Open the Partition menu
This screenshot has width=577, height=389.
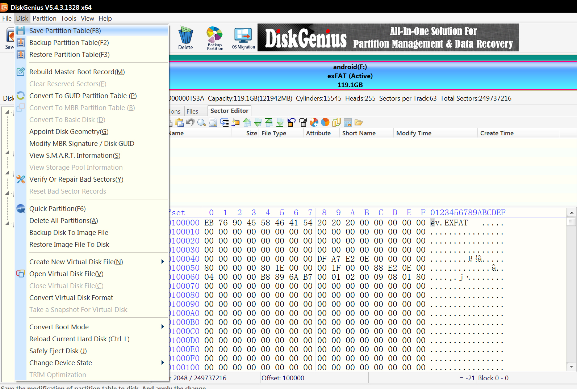coord(45,18)
